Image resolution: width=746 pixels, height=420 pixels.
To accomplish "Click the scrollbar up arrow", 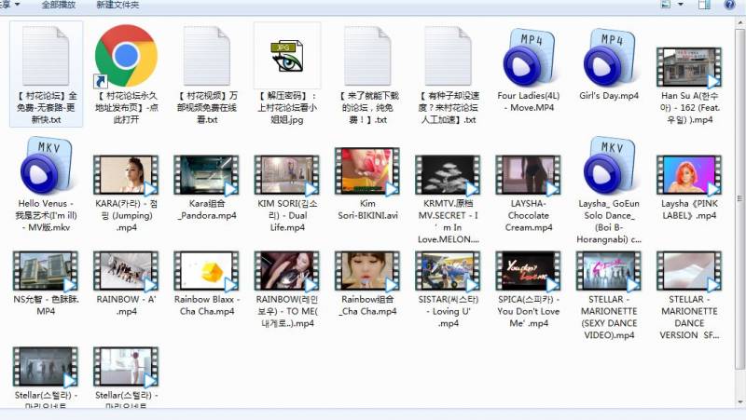I will (x=739, y=21).
